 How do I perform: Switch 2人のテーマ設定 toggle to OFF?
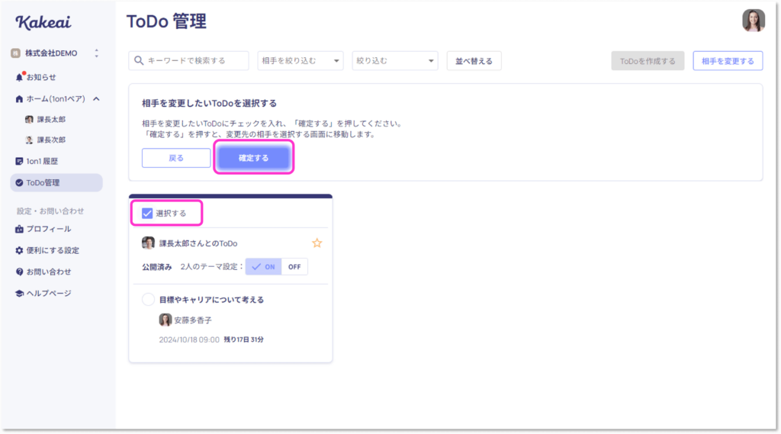294,267
